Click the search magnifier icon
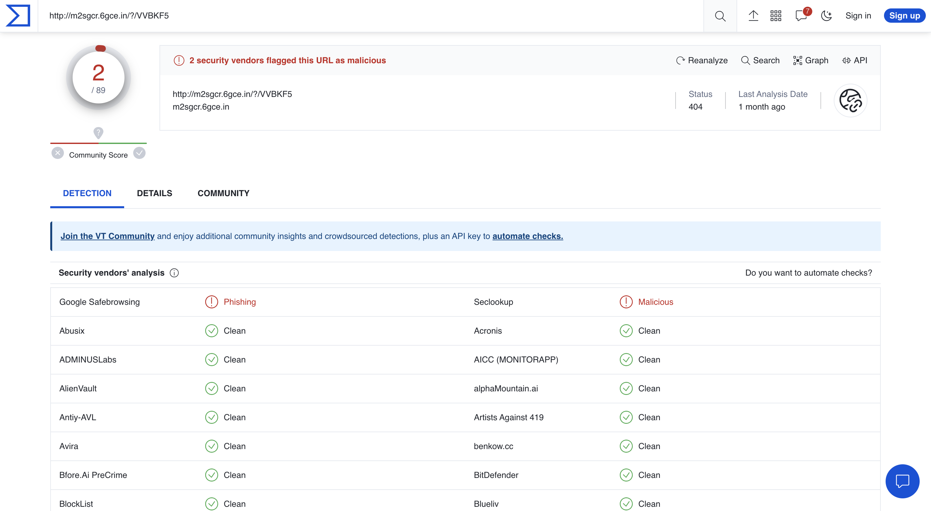Viewport: 931px width, 511px height. coord(720,16)
